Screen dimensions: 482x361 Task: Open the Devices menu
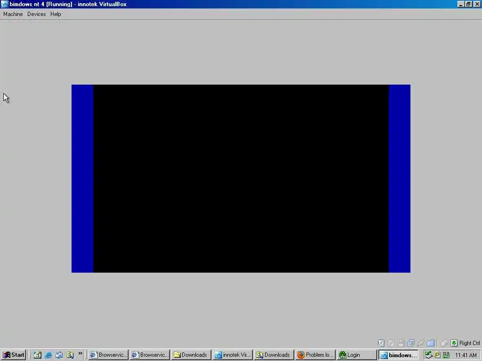point(36,14)
